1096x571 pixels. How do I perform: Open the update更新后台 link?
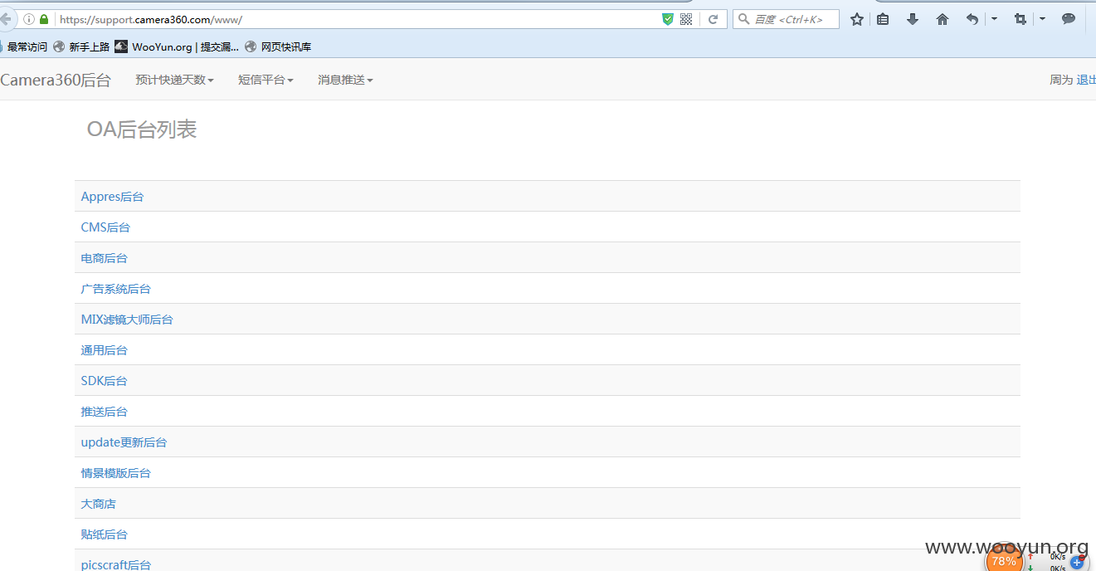124,442
